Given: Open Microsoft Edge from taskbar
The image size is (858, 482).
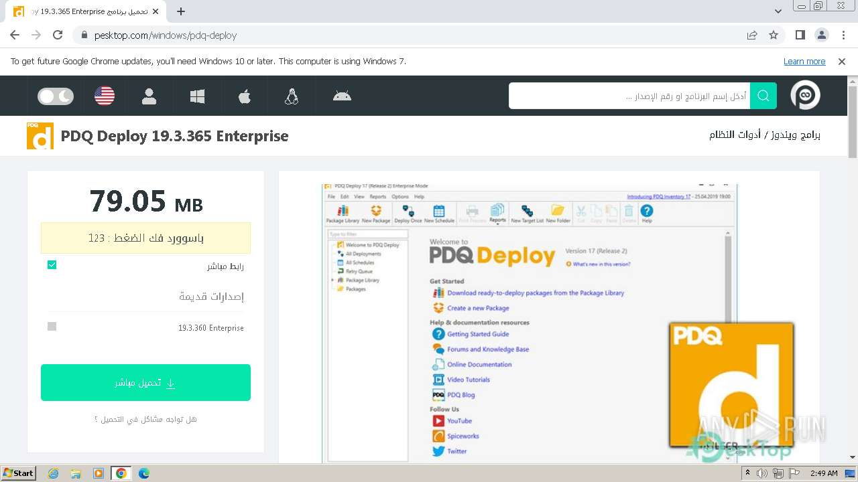Looking at the screenshot, I should coord(143,473).
